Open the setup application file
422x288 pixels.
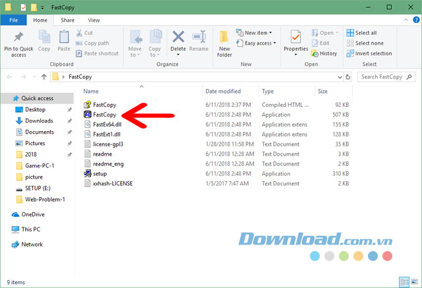tap(100, 173)
